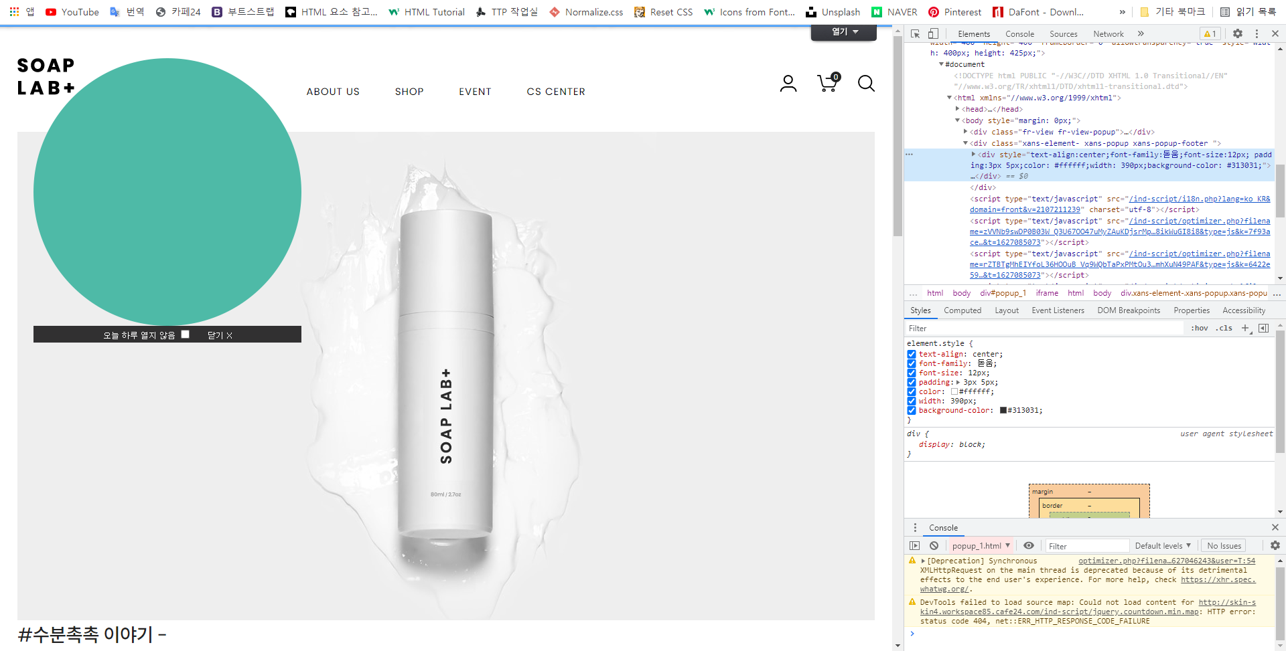1286x651 pixels.
Task: Uncheck the text-align style property
Action: (x=912, y=355)
